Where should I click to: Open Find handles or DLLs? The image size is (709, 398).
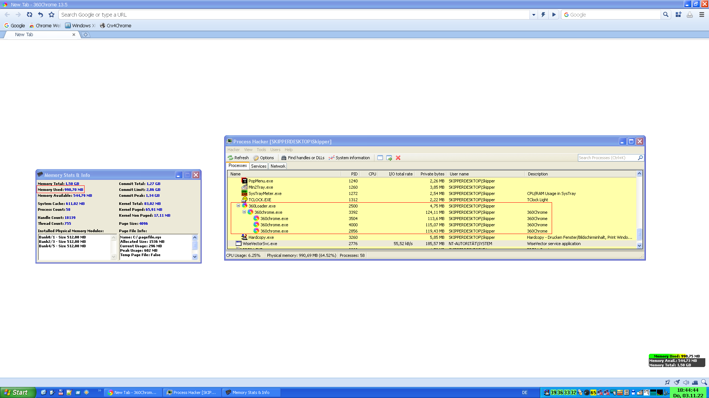pyautogui.click(x=303, y=158)
